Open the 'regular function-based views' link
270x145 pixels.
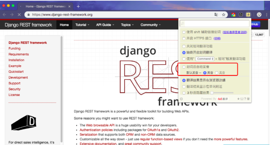(161, 139)
